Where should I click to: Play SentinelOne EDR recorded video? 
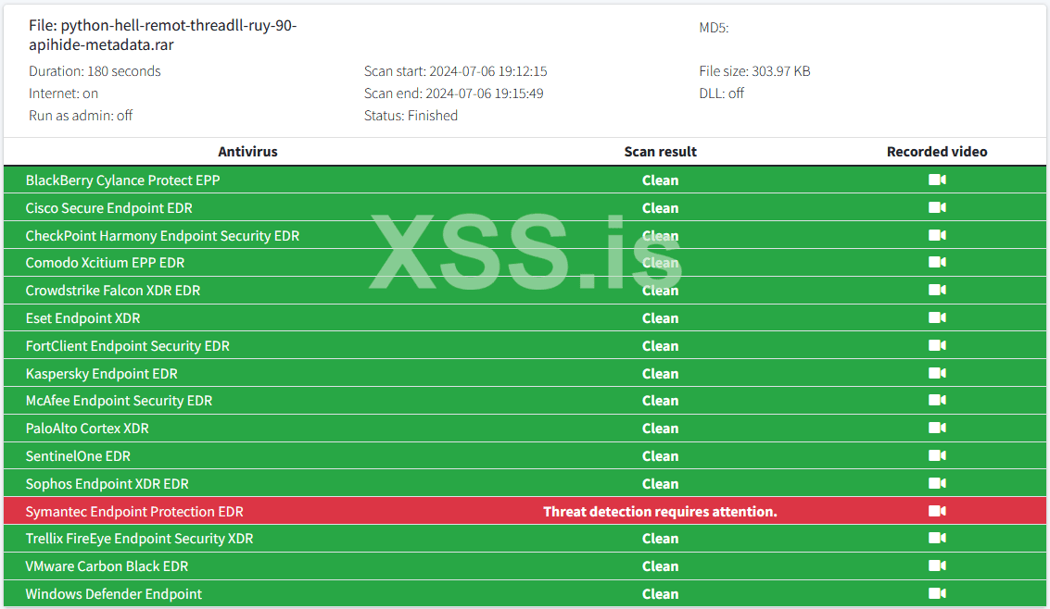(x=937, y=456)
